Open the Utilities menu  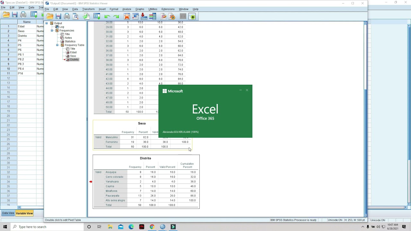pos(153,9)
